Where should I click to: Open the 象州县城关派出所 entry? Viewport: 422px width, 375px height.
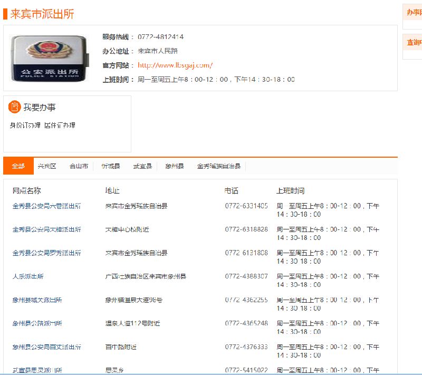click(37, 300)
